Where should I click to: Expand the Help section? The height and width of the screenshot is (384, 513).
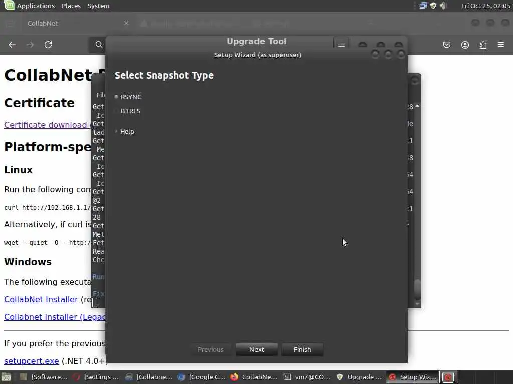[x=124, y=131]
